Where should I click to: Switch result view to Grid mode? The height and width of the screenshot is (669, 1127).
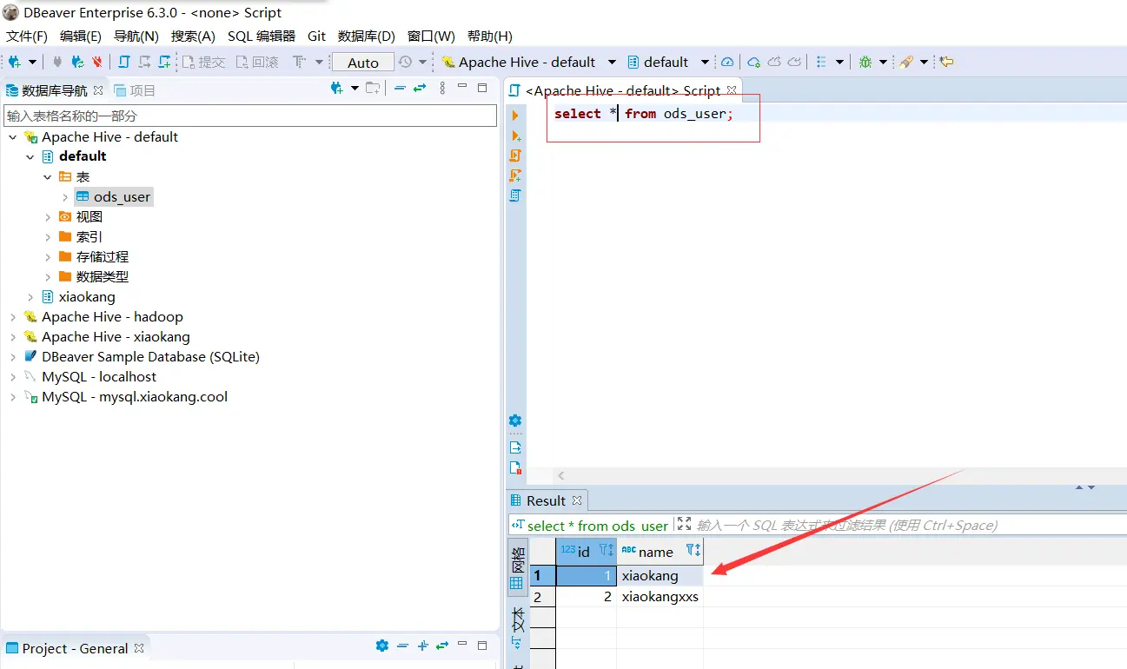(x=517, y=568)
